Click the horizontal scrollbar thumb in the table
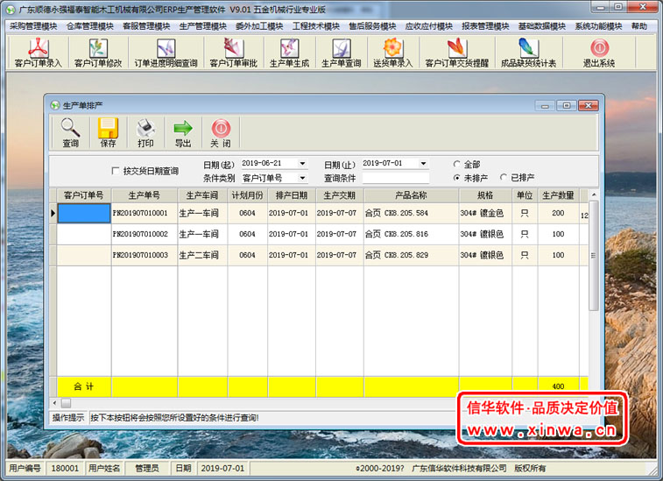 pos(66,403)
